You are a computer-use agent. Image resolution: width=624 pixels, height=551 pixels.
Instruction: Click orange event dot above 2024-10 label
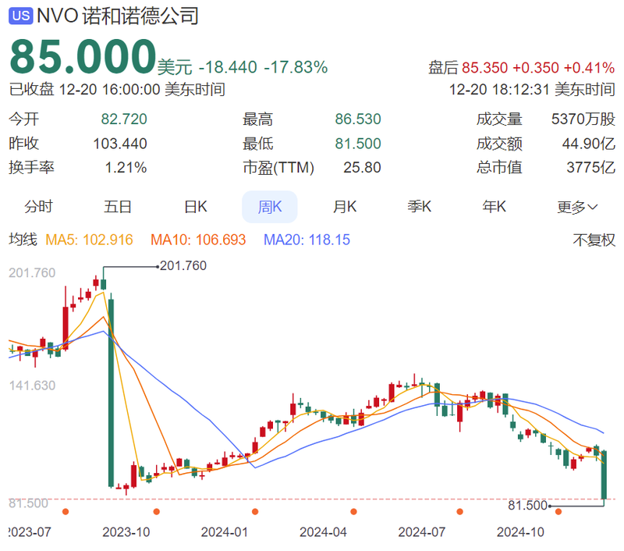pyautogui.click(x=558, y=512)
